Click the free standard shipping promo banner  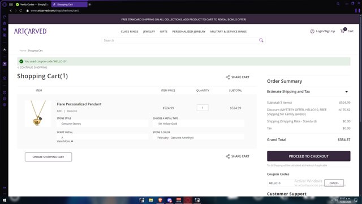pos(184,19)
